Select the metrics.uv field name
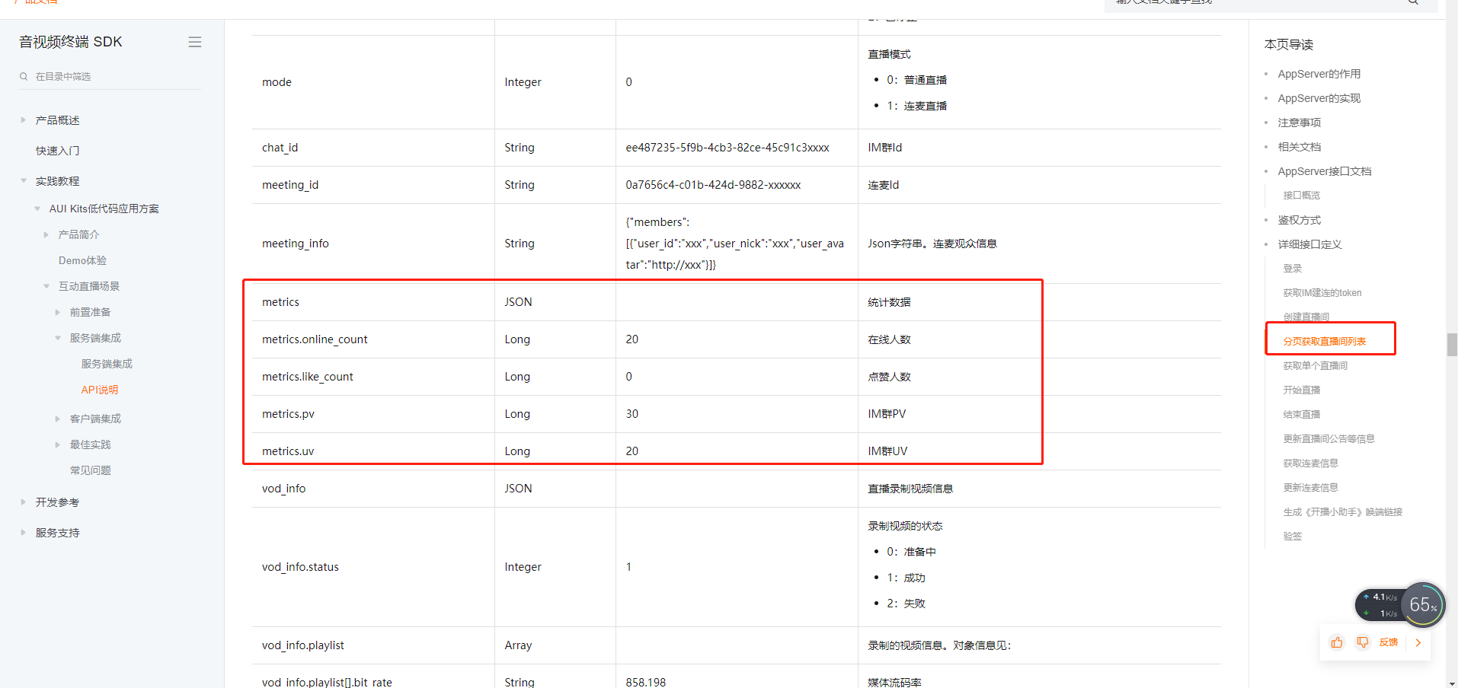Image resolution: width=1458 pixels, height=688 pixels. [x=288, y=451]
